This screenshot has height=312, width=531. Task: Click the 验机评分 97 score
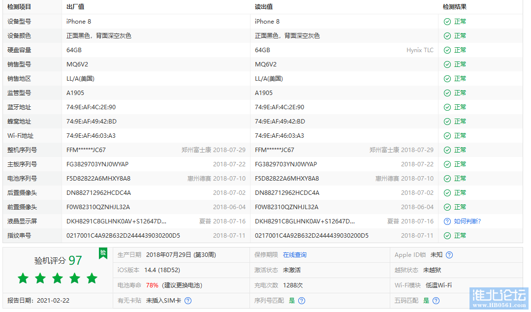tap(58, 260)
